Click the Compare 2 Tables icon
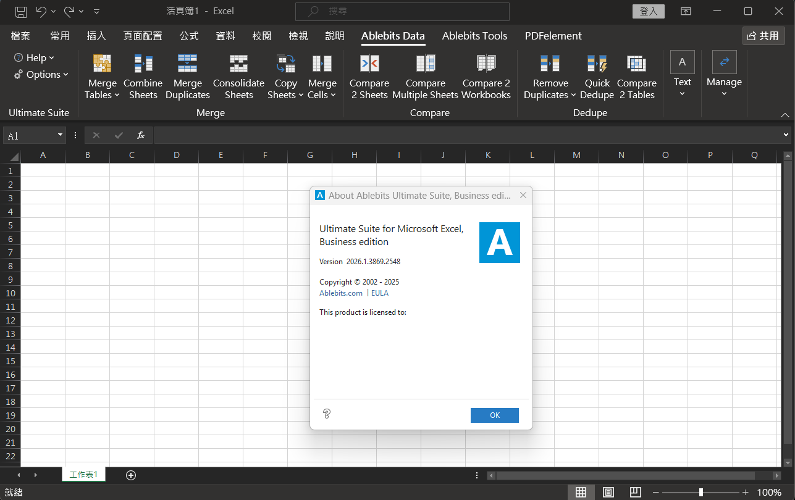Screen dimensions: 795x500 coord(636,64)
